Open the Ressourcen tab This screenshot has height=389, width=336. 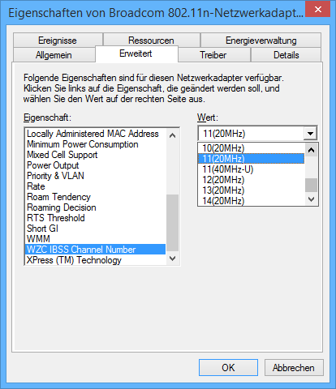pos(151,41)
